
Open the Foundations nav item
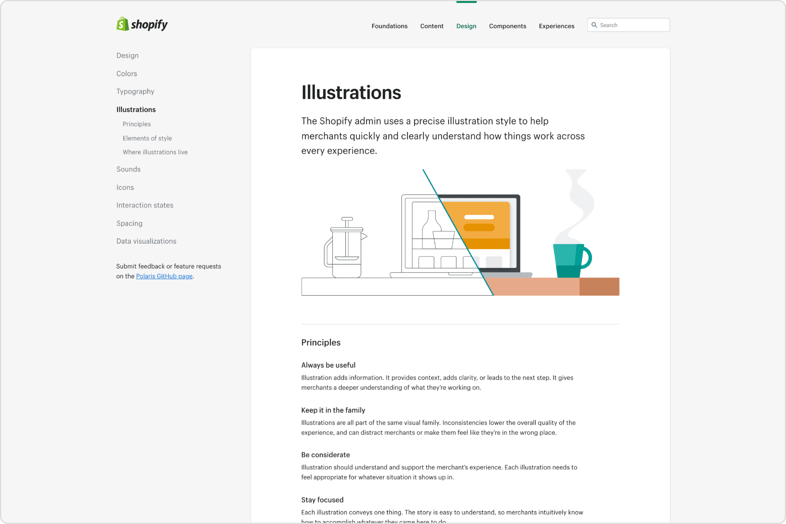click(x=389, y=26)
